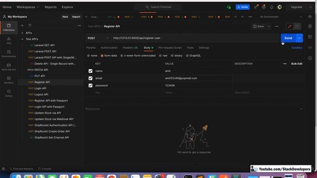Open the request info icon
Screen dimensions: 317x178
(310, 58)
